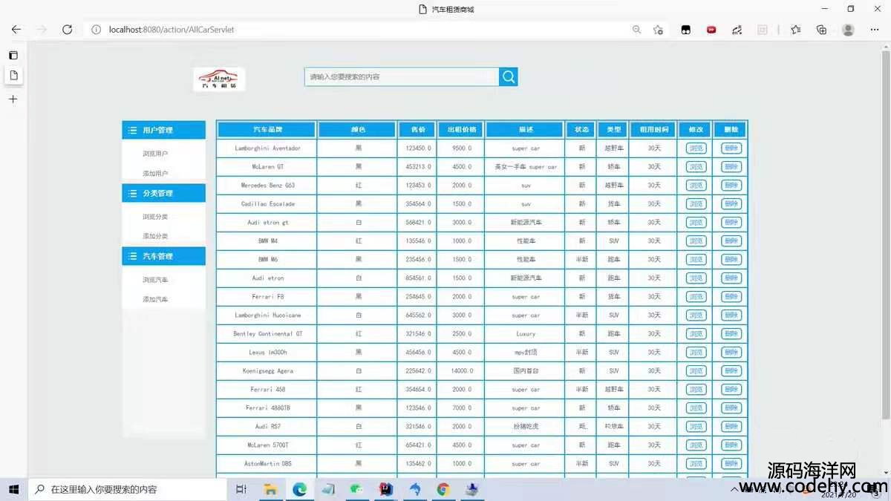Screen dimensions: 891x501
Task: Modify the Koenigsegg Agera row
Action: (x=696, y=371)
